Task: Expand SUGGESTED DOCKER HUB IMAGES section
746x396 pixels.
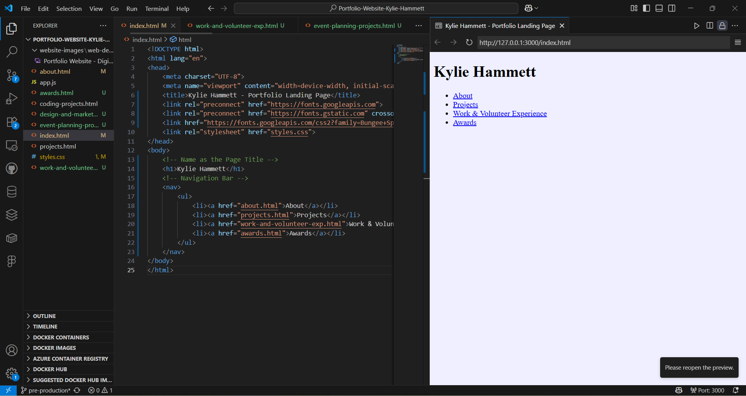Action: point(68,380)
